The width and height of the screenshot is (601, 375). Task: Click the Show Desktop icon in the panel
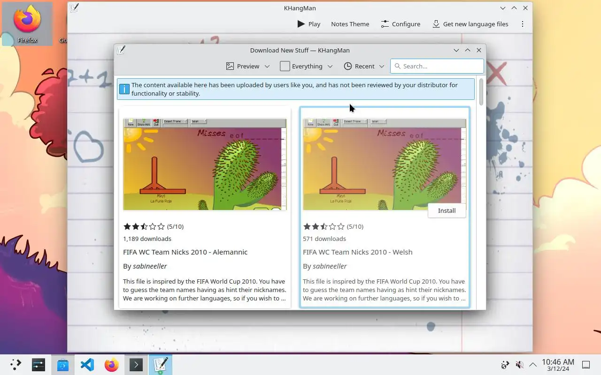586,365
